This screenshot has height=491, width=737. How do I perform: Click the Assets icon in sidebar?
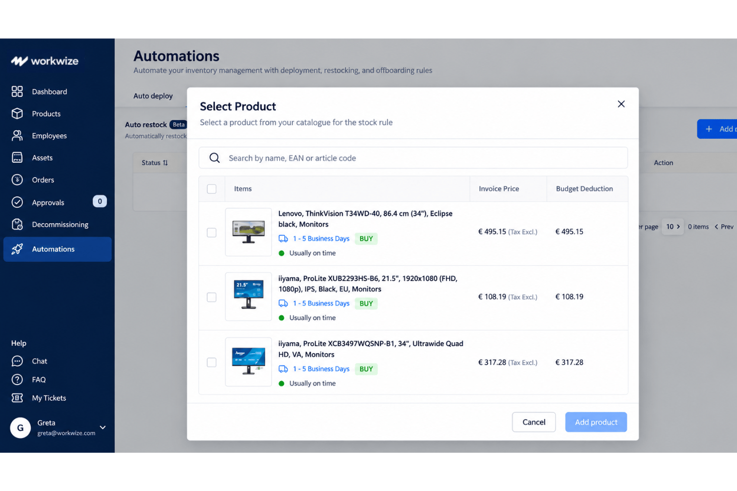click(x=17, y=158)
